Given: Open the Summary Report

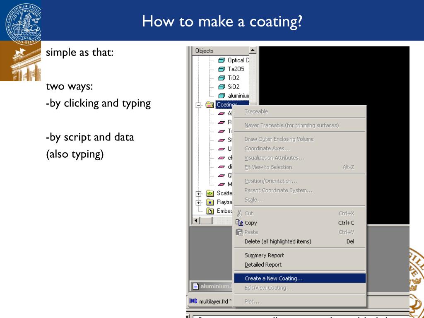Looking at the screenshot, I should [x=300, y=255].
